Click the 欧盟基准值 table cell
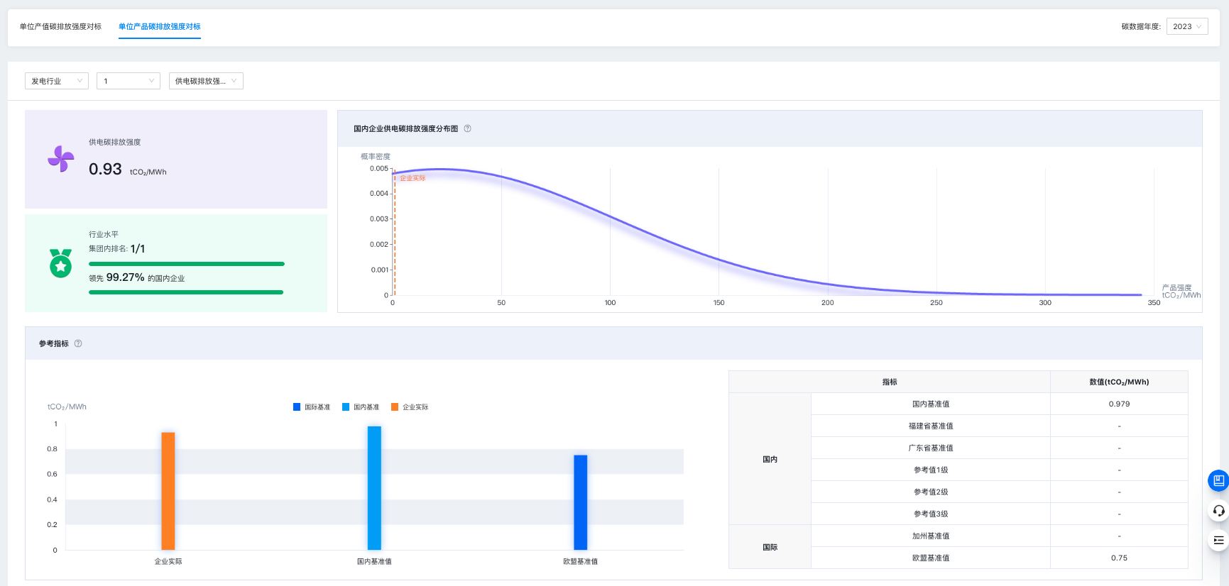 (x=931, y=558)
